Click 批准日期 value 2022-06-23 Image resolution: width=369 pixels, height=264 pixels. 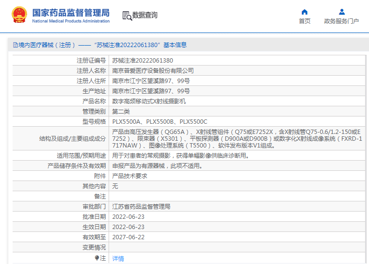(x=128, y=216)
